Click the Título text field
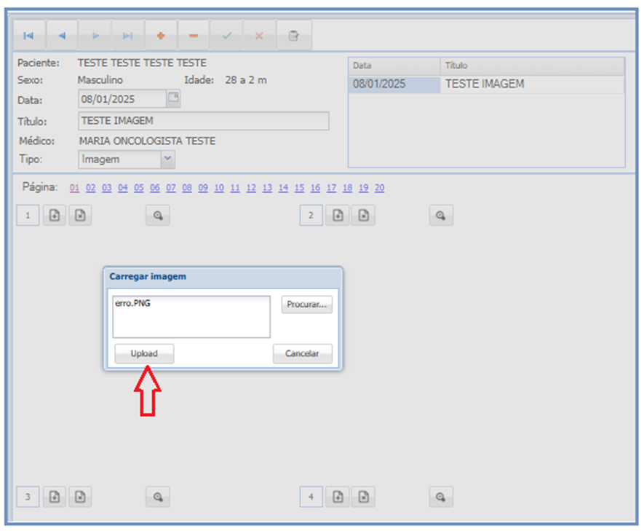 pos(204,121)
